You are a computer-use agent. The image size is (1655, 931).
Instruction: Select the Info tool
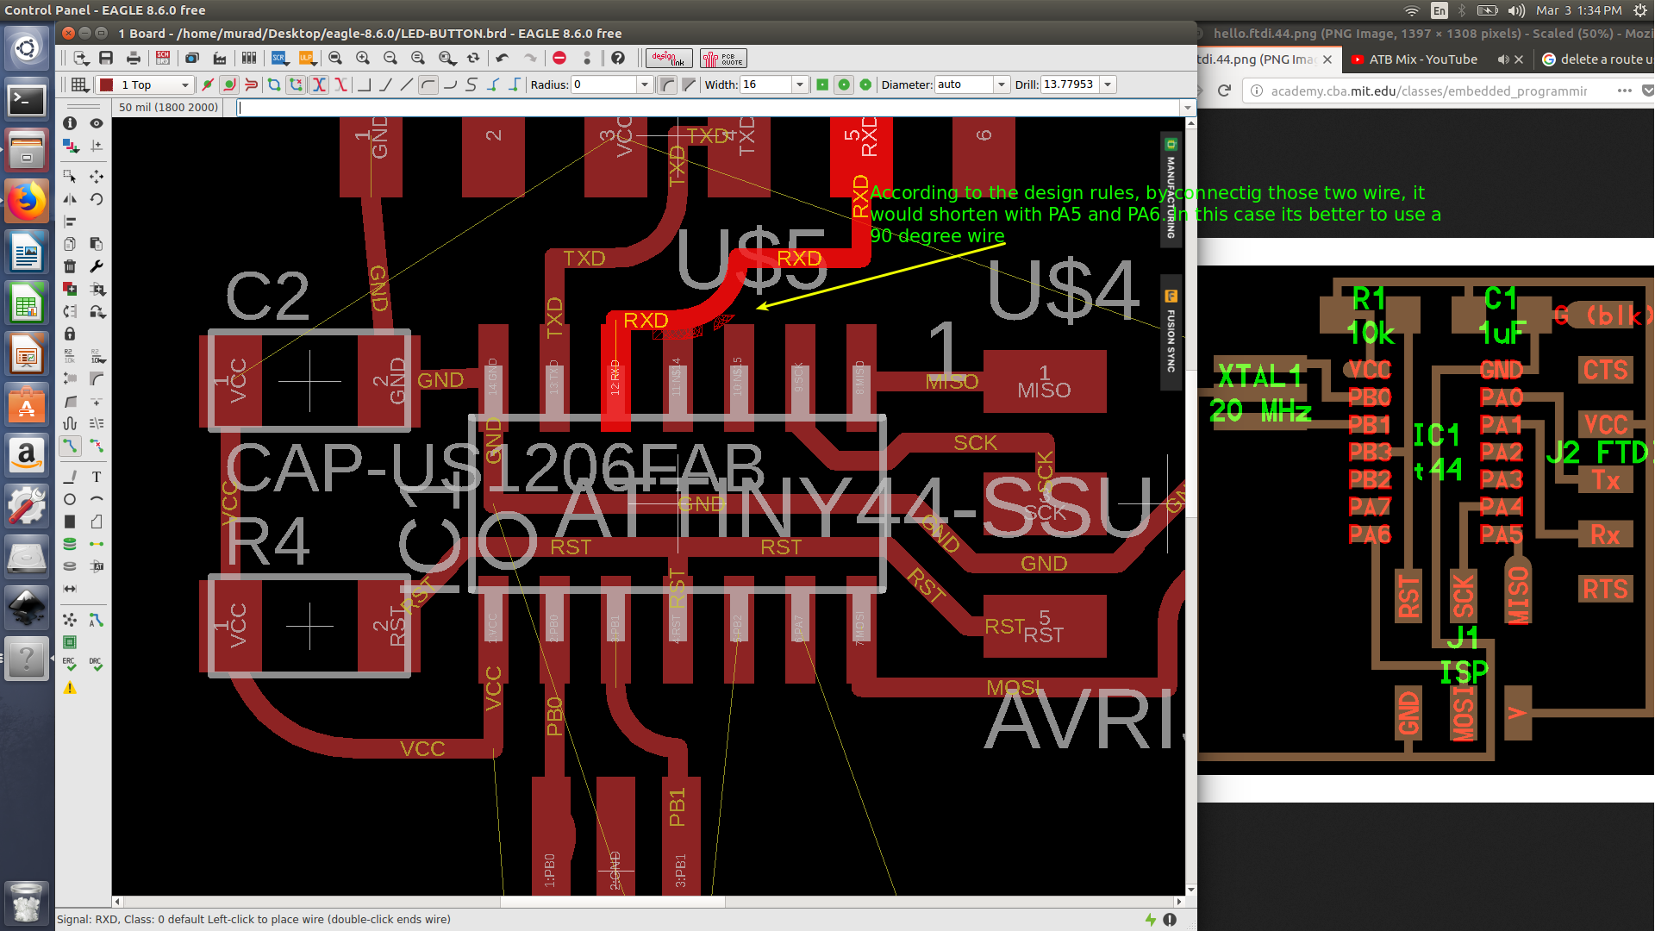pos(70,123)
